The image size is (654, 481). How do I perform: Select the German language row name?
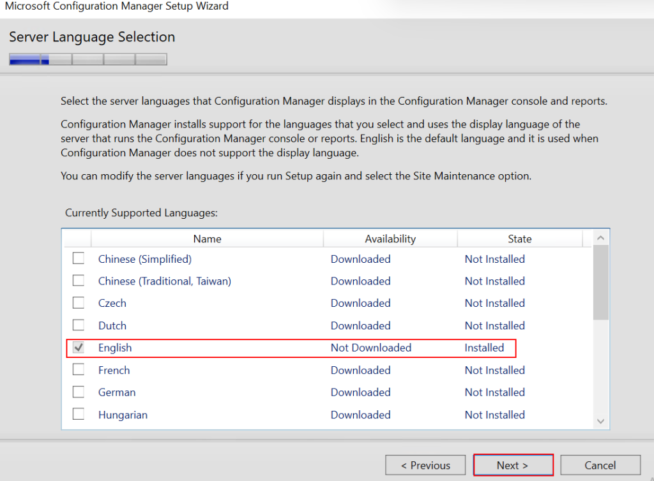click(x=117, y=392)
